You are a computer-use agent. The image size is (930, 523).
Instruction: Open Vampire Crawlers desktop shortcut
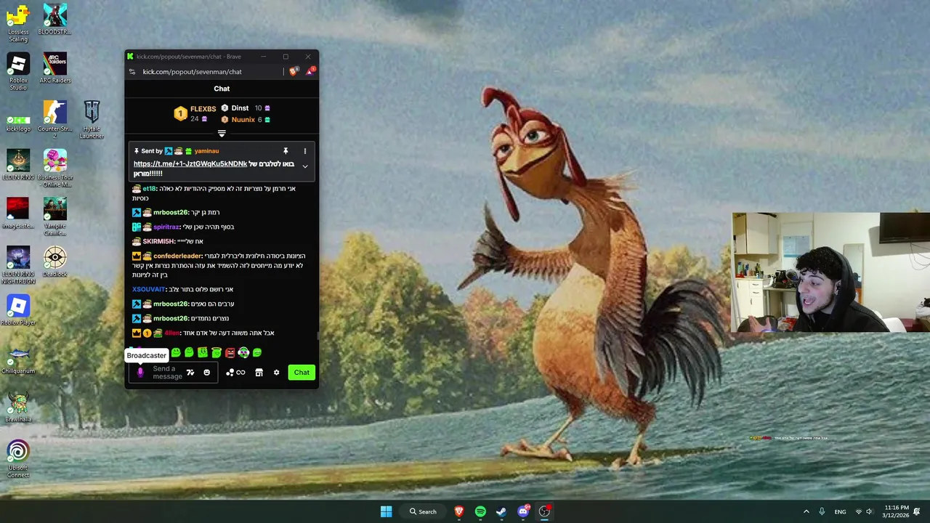[54, 217]
